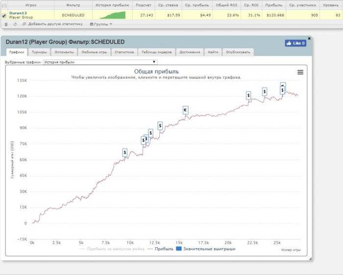Image resolution: width=343 pixels, height=275 pixels.
Task: Expand the 'Группы' dropdown menu
Action: [x=101, y=24]
